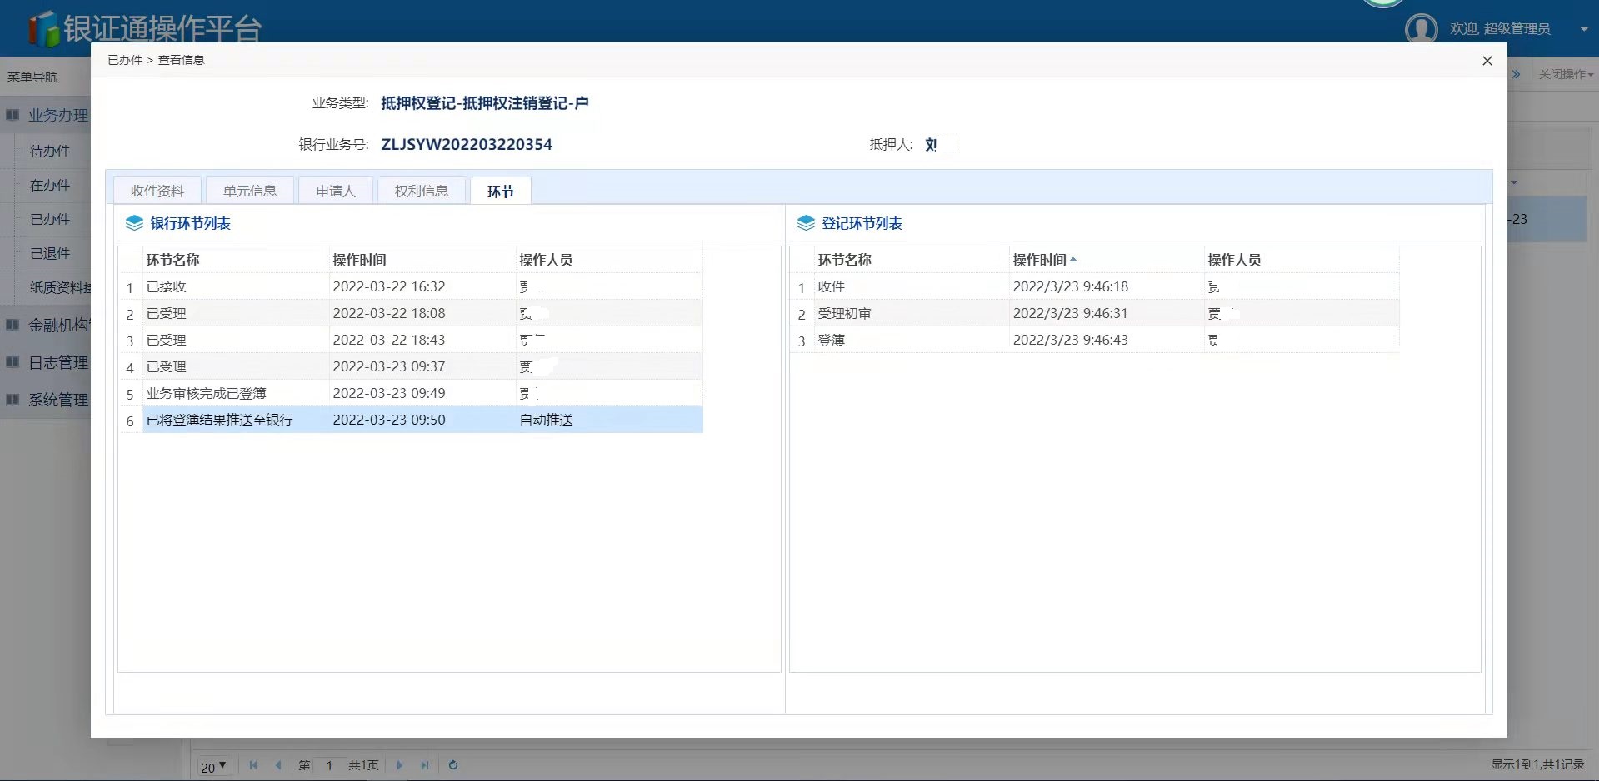Select the 登簿 row in 登记环节列表
Screen dimensions: 1599x781
click(x=832, y=341)
